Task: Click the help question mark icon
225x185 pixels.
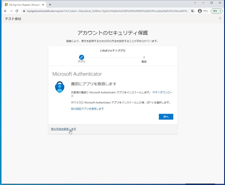Action: pos(220,19)
